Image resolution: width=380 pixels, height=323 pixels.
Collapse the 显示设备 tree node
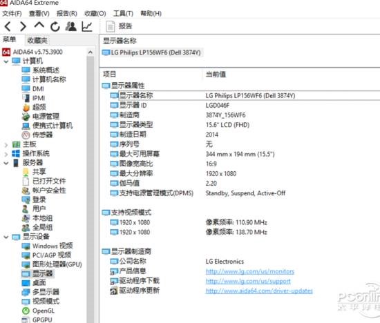[x=6, y=237]
